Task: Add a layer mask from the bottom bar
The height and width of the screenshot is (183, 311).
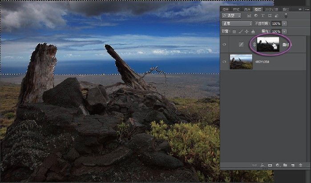Action: (270, 165)
